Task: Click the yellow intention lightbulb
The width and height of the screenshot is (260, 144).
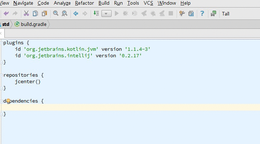Action: click(x=8, y=101)
